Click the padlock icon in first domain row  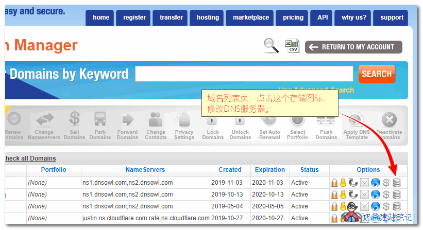334,182
